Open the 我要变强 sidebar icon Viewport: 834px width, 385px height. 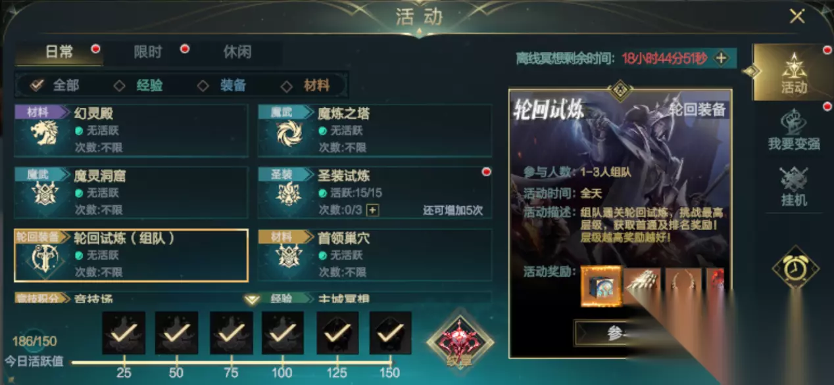click(793, 130)
